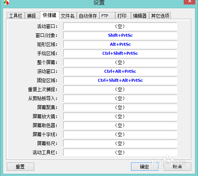Click the 活动窗口 hotkey field
This screenshot has height=176, width=198.
click(x=120, y=26)
